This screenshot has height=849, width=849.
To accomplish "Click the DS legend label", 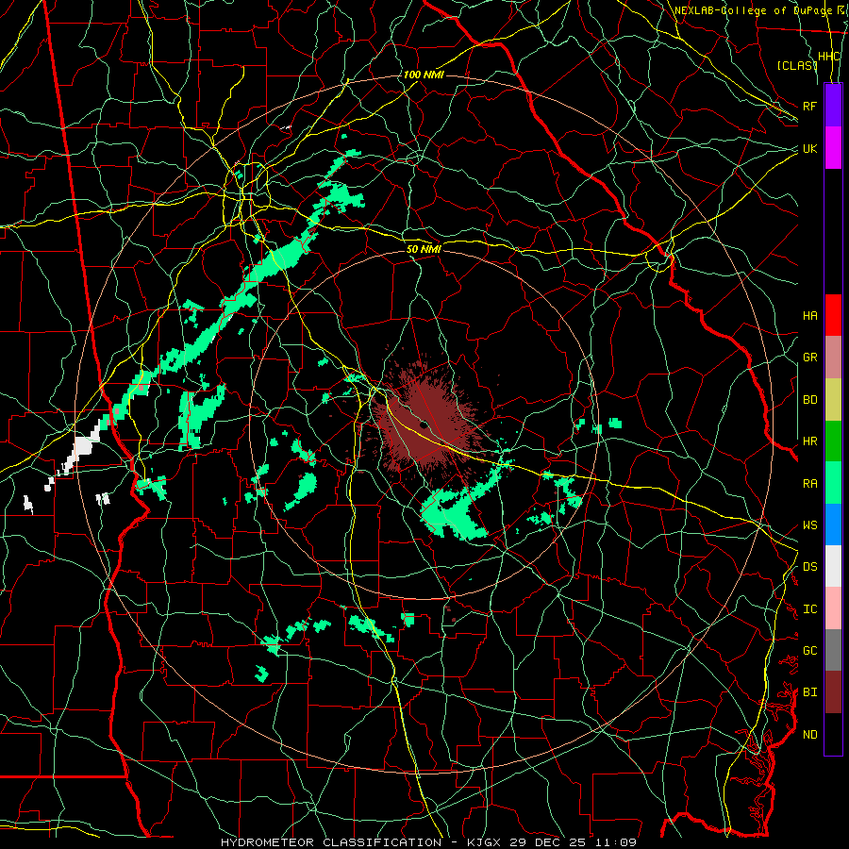I will click(x=810, y=567).
